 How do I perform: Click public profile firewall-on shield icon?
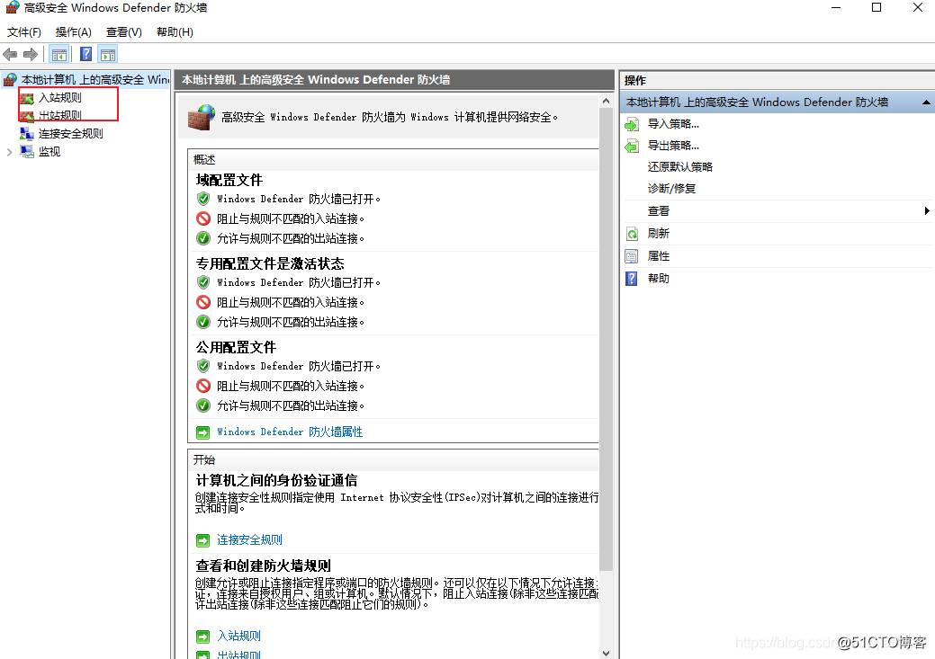click(203, 365)
